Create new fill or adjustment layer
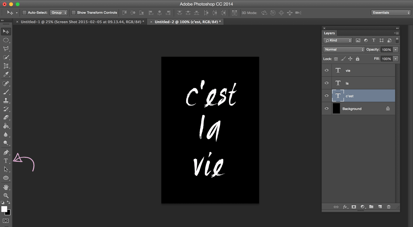The height and width of the screenshot is (227, 413). coord(363,207)
